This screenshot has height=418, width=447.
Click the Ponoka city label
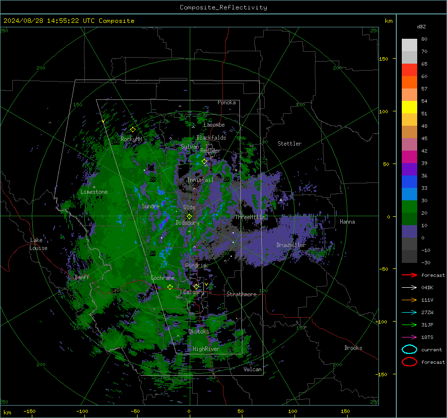pyautogui.click(x=226, y=102)
